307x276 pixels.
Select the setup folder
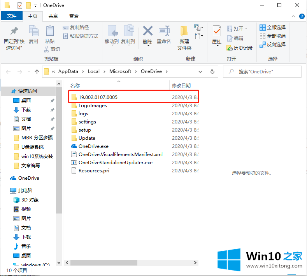tap(133, 130)
